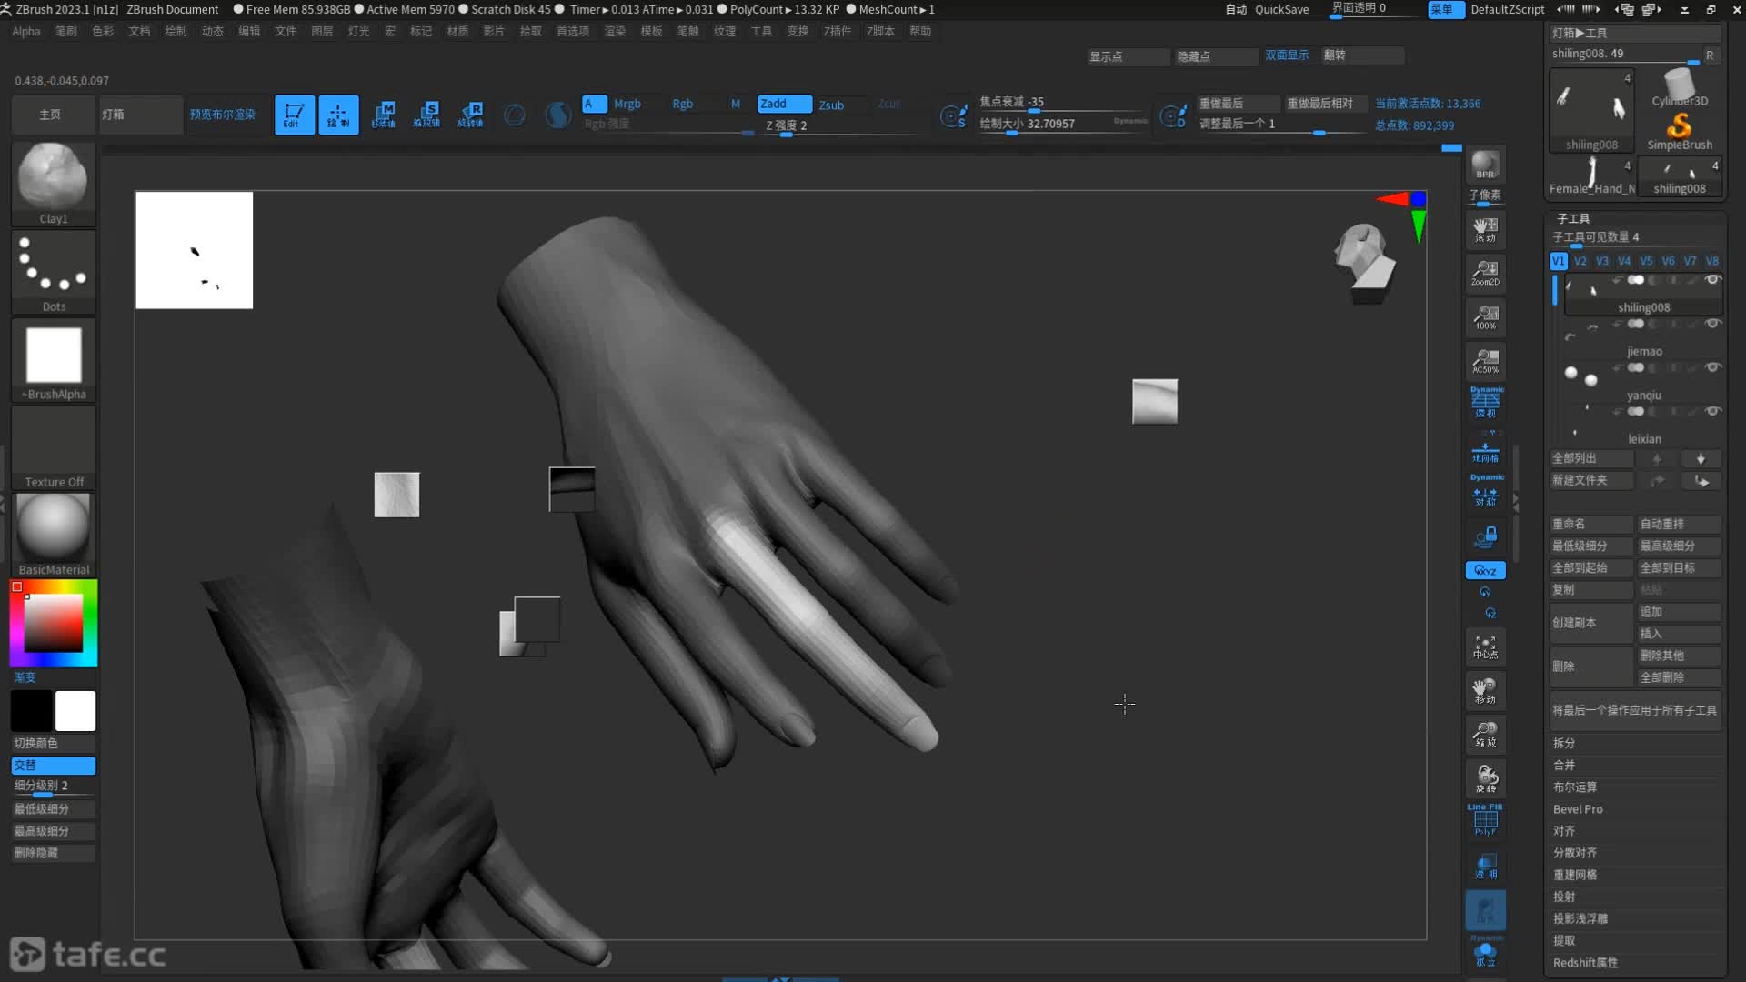Click the frame center (中心点) icon

[1485, 646]
